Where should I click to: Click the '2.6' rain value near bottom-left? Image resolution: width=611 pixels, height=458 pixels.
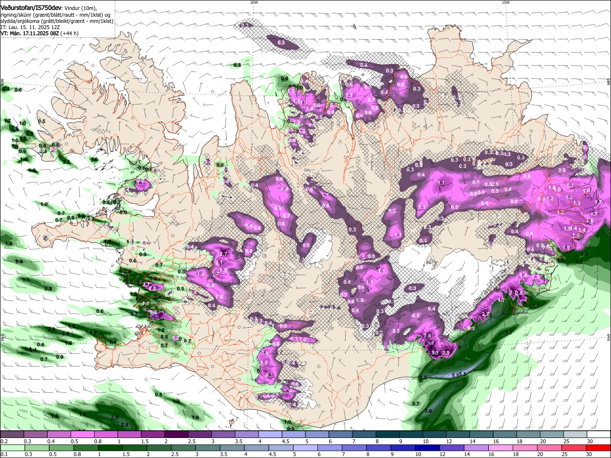125,425
